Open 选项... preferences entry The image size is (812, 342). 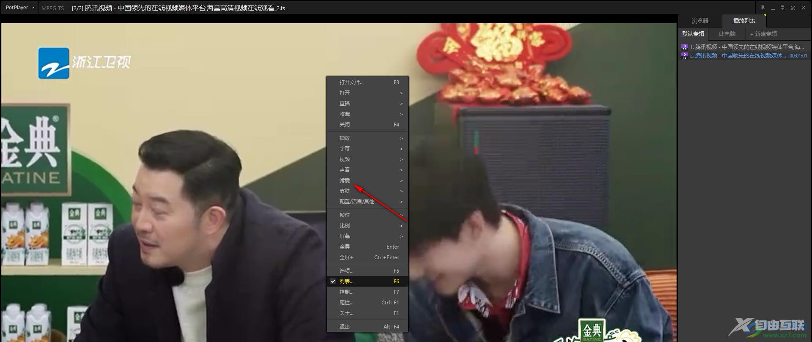(367, 271)
